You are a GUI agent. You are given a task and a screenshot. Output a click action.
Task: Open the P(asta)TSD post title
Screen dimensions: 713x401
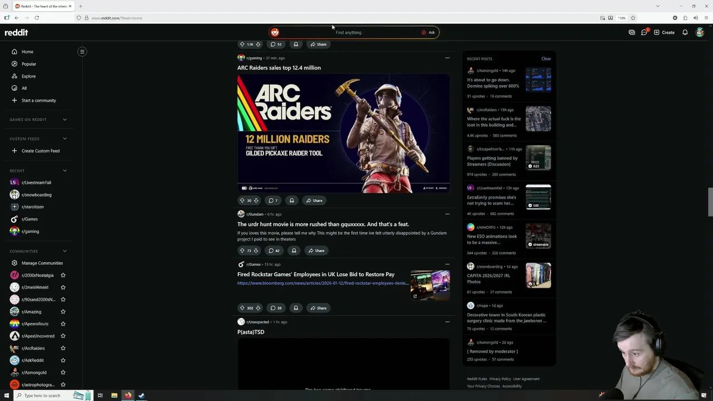click(x=251, y=332)
